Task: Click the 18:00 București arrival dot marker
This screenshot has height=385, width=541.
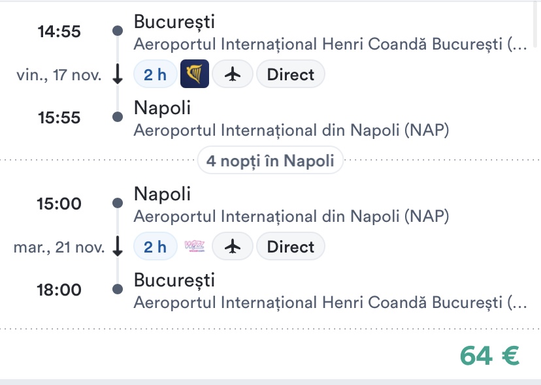Action: (x=118, y=289)
